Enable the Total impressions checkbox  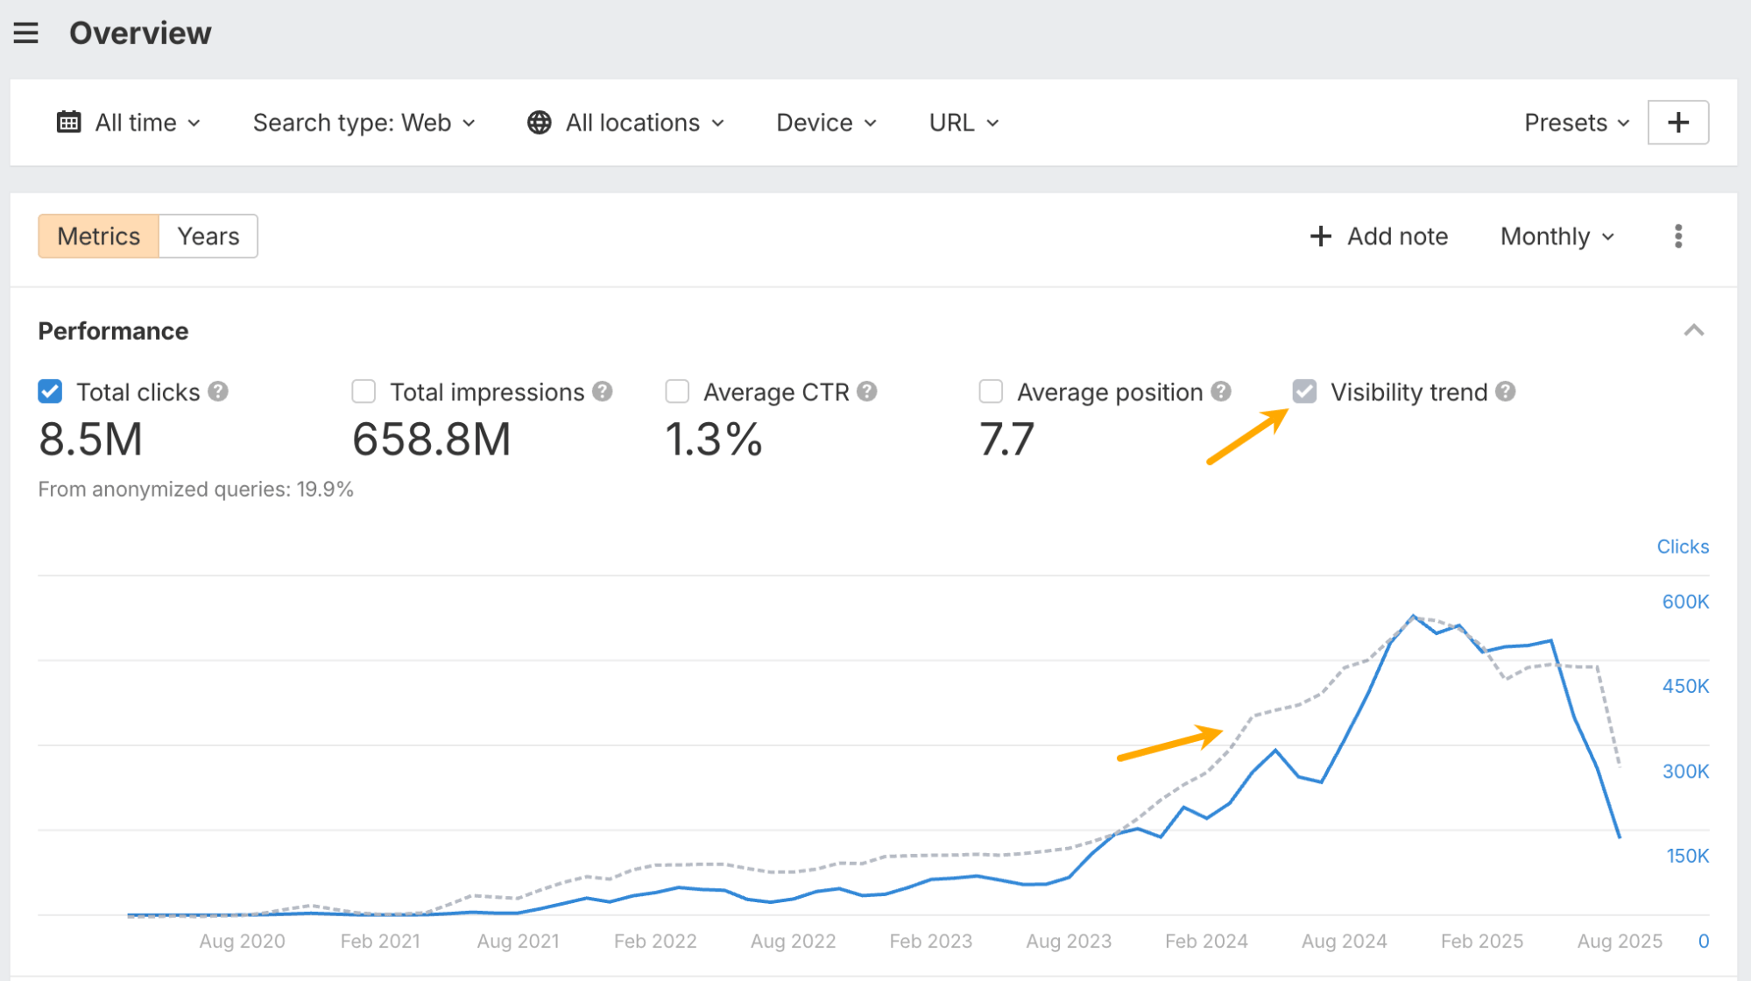[364, 392]
